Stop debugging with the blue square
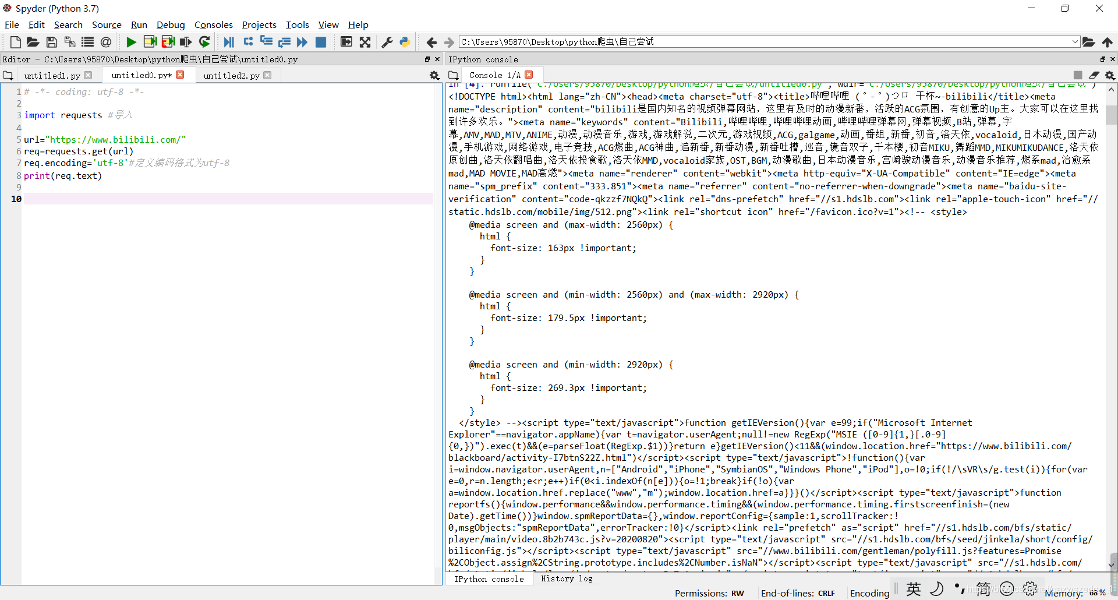The image size is (1118, 600). (320, 42)
